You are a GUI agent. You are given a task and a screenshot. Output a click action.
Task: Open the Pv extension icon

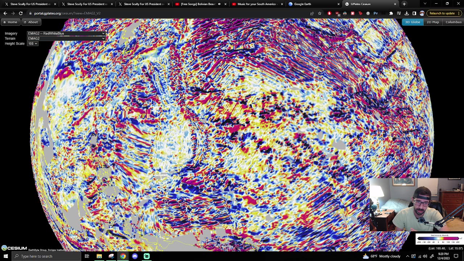tap(376, 13)
